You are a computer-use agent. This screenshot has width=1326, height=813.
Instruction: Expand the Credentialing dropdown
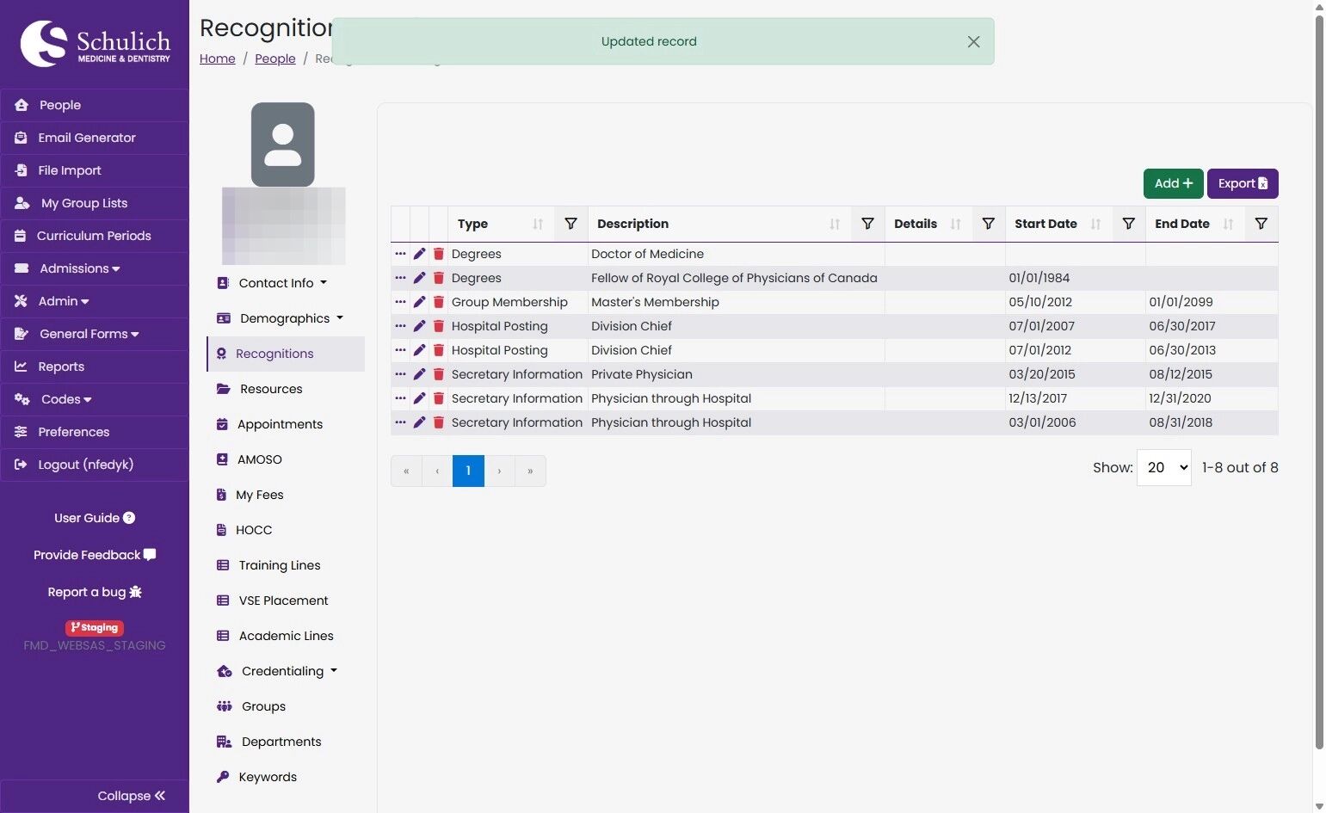(x=285, y=671)
